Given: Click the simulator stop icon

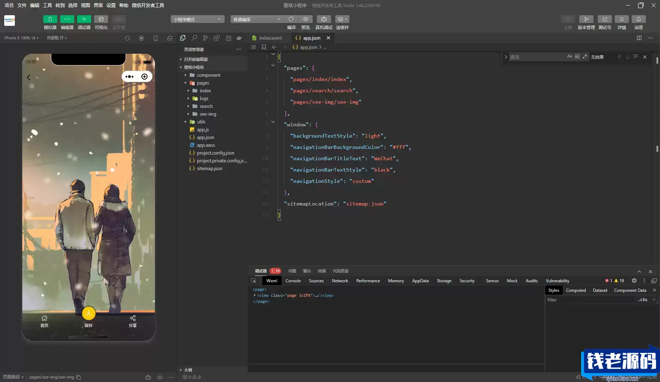Looking at the screenshot, I should (x=141, y=38).
